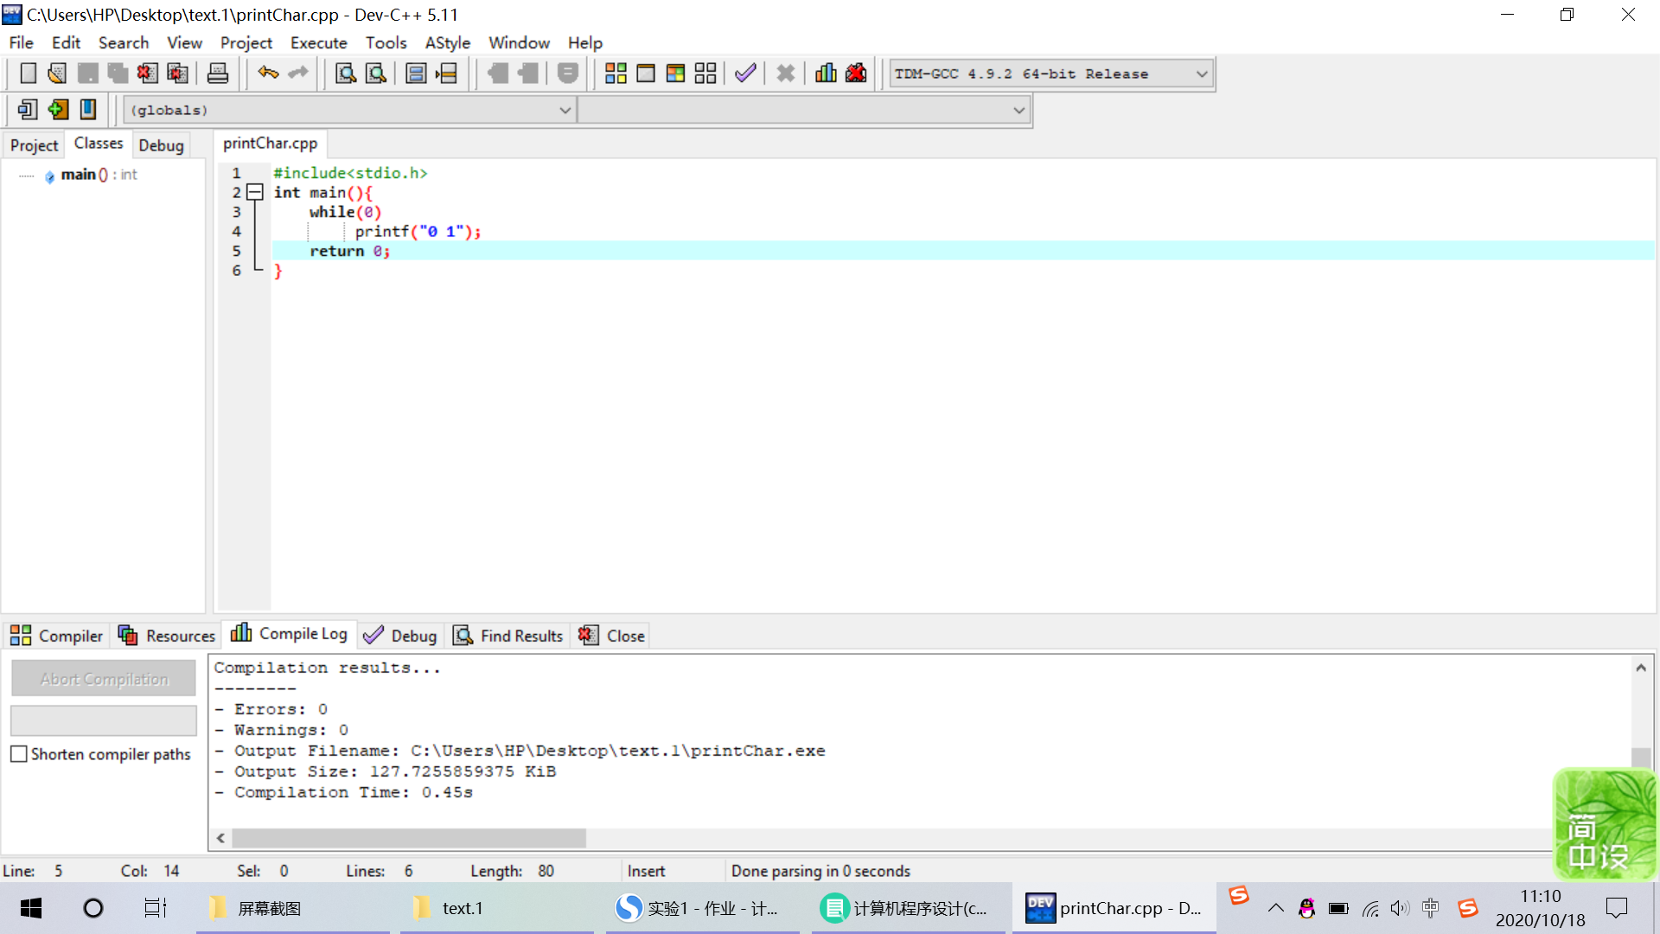Click the Compile toolbar icon
The width and height of the screenshot is (1660, 934).
coord(616,74)
